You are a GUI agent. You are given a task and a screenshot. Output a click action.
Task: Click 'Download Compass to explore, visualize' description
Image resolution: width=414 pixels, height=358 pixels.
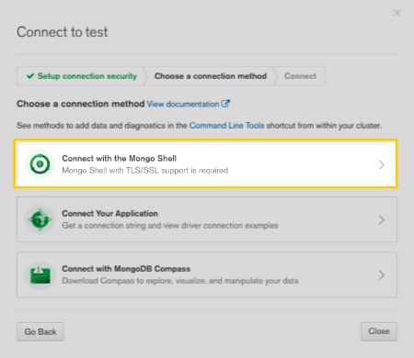180,281
